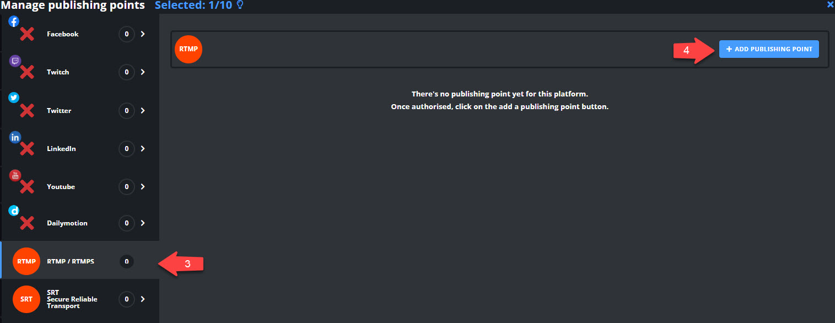835x323 pixels.
Task: Click the LinkedIn logo icon
Action: tap(15, 137)
